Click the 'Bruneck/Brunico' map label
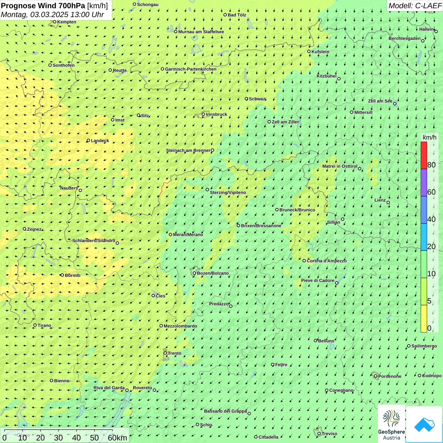 click(x=297, y=210)
